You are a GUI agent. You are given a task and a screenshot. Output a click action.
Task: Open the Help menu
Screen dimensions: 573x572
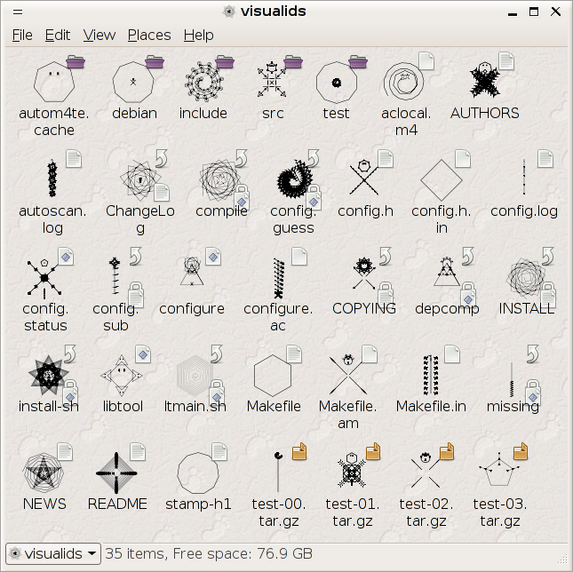pos(198,36)
